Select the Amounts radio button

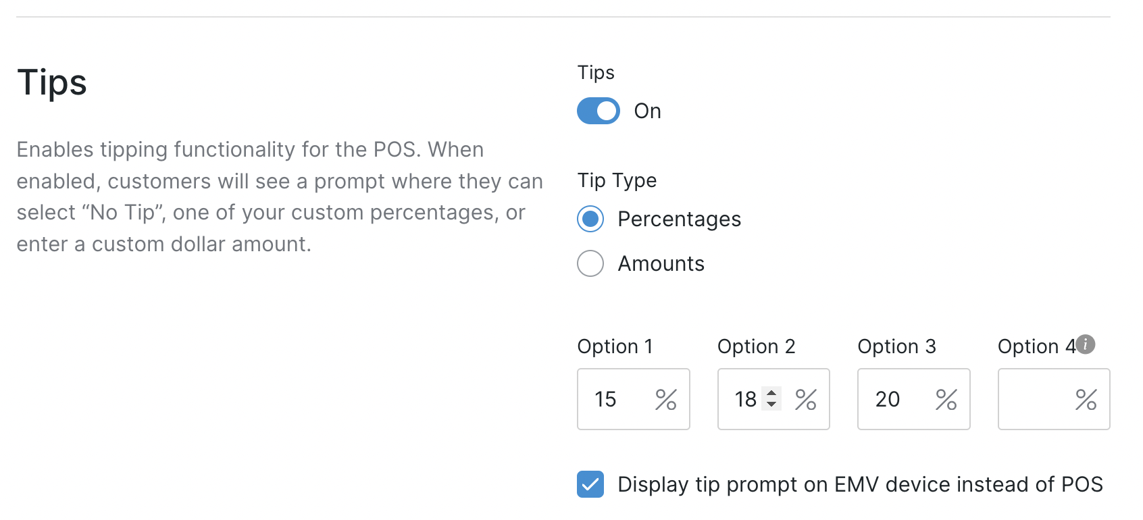tap(590, 264)
